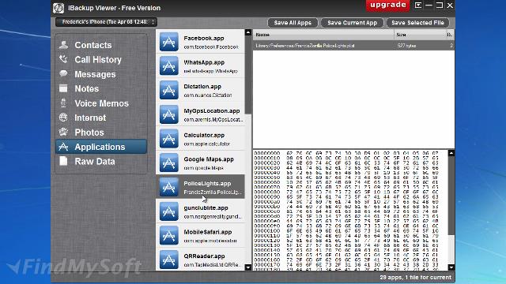Click Save Current App button

coord(352,23)
